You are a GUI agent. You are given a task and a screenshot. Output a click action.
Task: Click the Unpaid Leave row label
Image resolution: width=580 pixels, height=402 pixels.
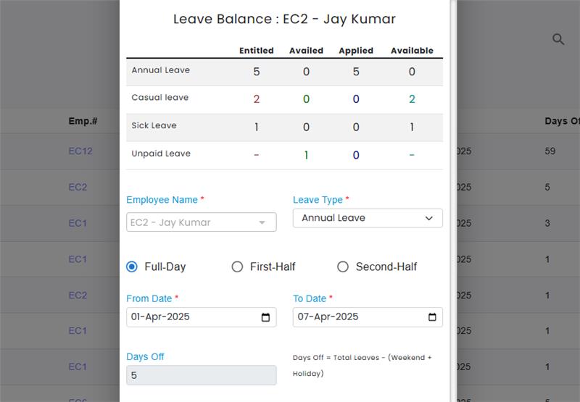(x=161, y=154)
